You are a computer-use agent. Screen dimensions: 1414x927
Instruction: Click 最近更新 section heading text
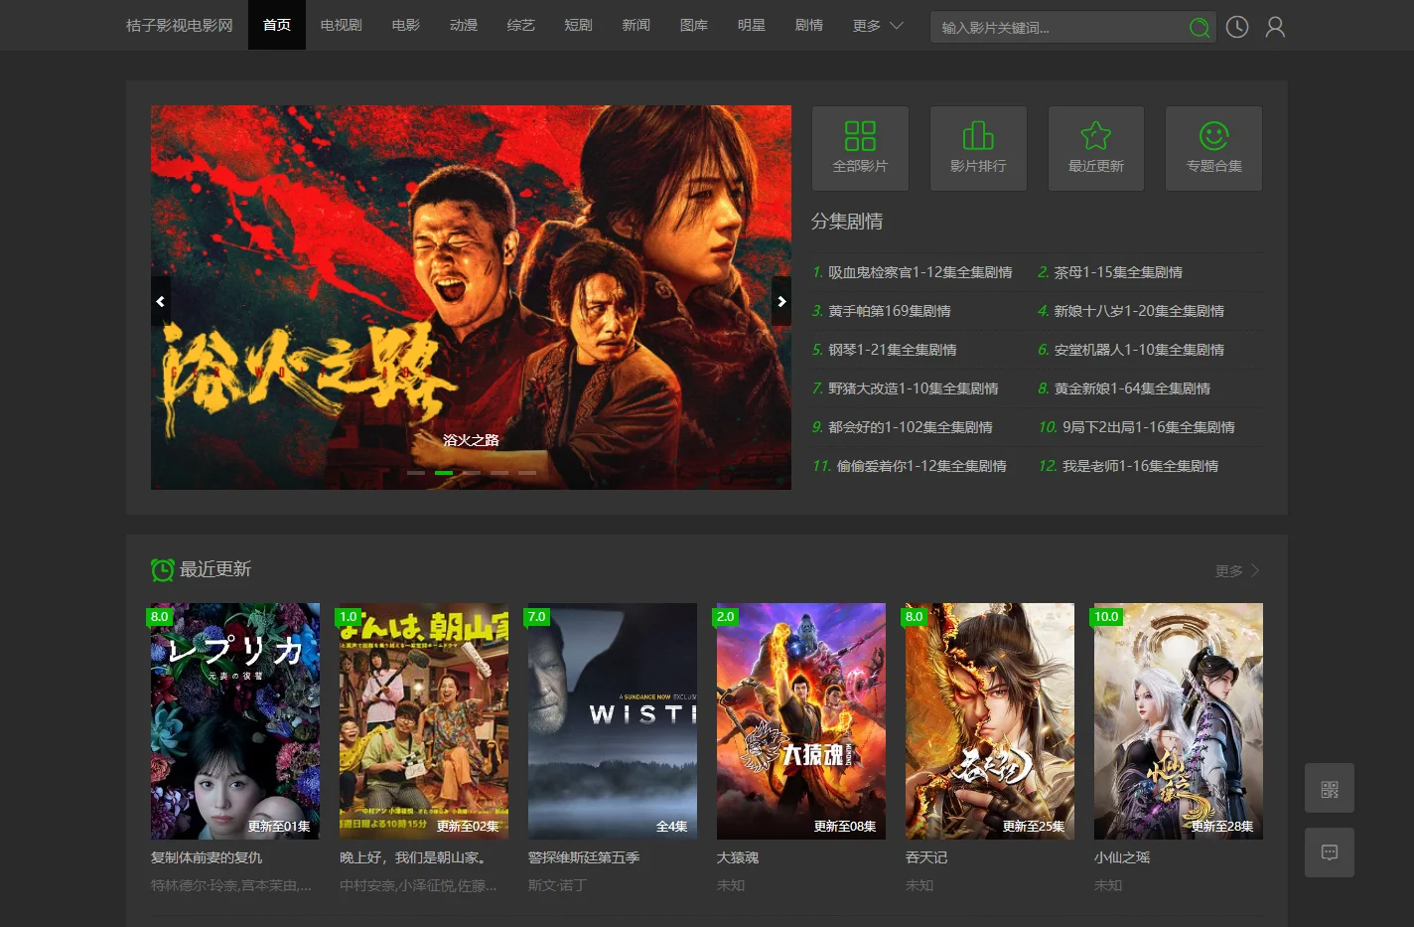[215, 569]
